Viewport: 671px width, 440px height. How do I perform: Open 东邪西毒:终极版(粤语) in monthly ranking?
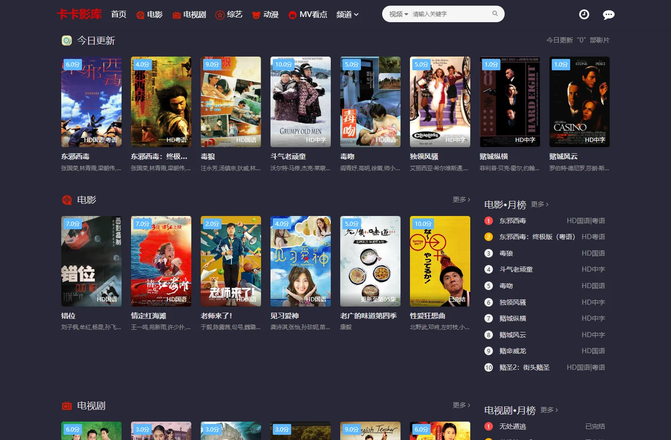537,237
